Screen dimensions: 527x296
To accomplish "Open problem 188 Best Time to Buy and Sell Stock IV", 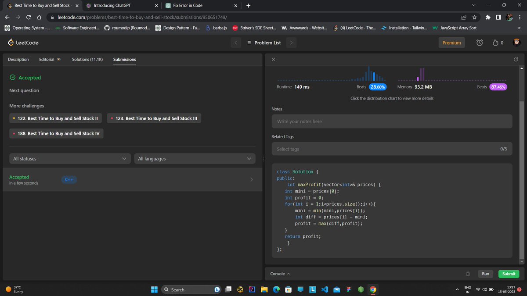I will pos(56,133).
